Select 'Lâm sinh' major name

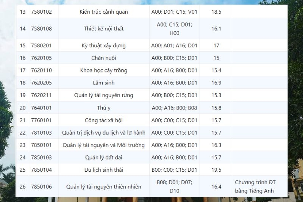pyautogui.click(x=104, y=83)
